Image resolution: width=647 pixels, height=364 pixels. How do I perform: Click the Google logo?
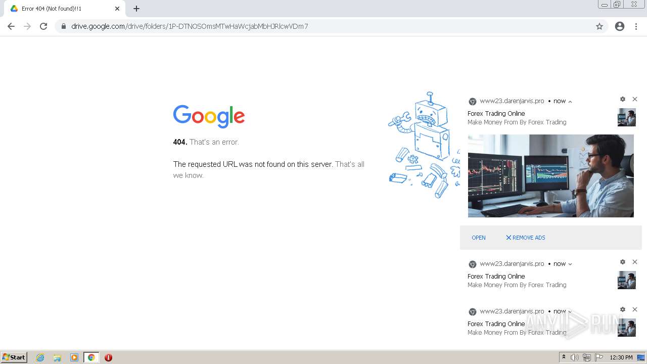209,116
